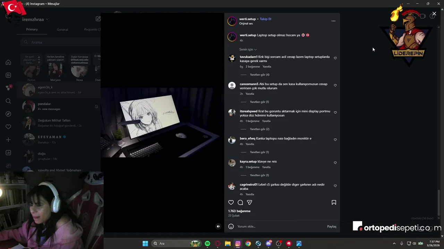This screenshot has width=444, height=249.
Task: Like cagriveiro01's comment
Action: [x=335, y=186]
